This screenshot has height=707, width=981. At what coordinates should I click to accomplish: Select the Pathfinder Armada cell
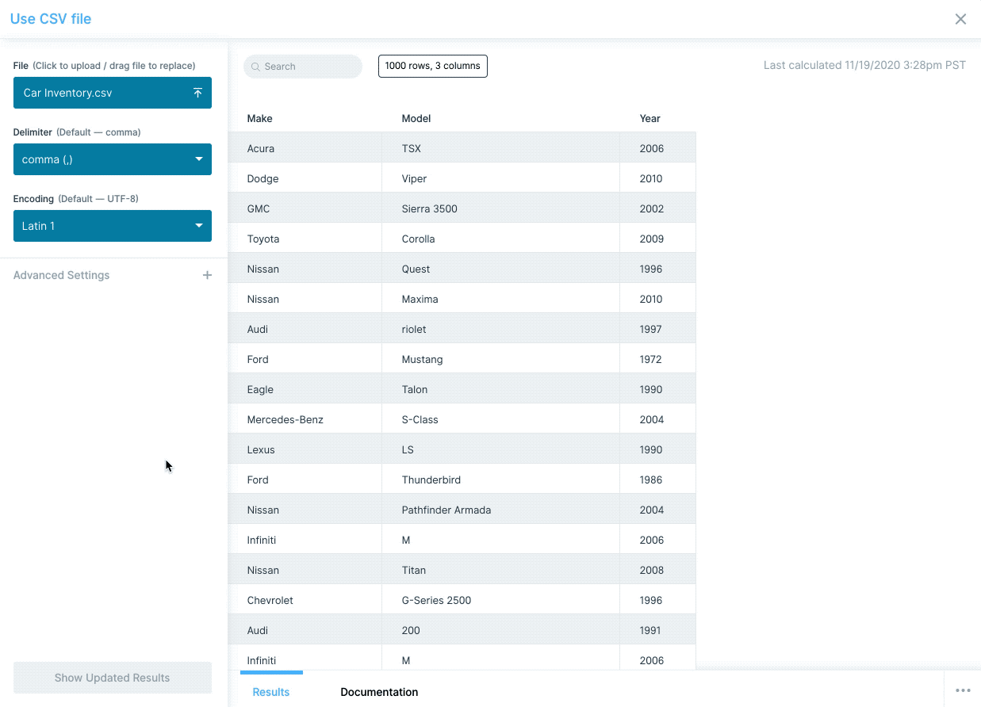coord(501,510)
